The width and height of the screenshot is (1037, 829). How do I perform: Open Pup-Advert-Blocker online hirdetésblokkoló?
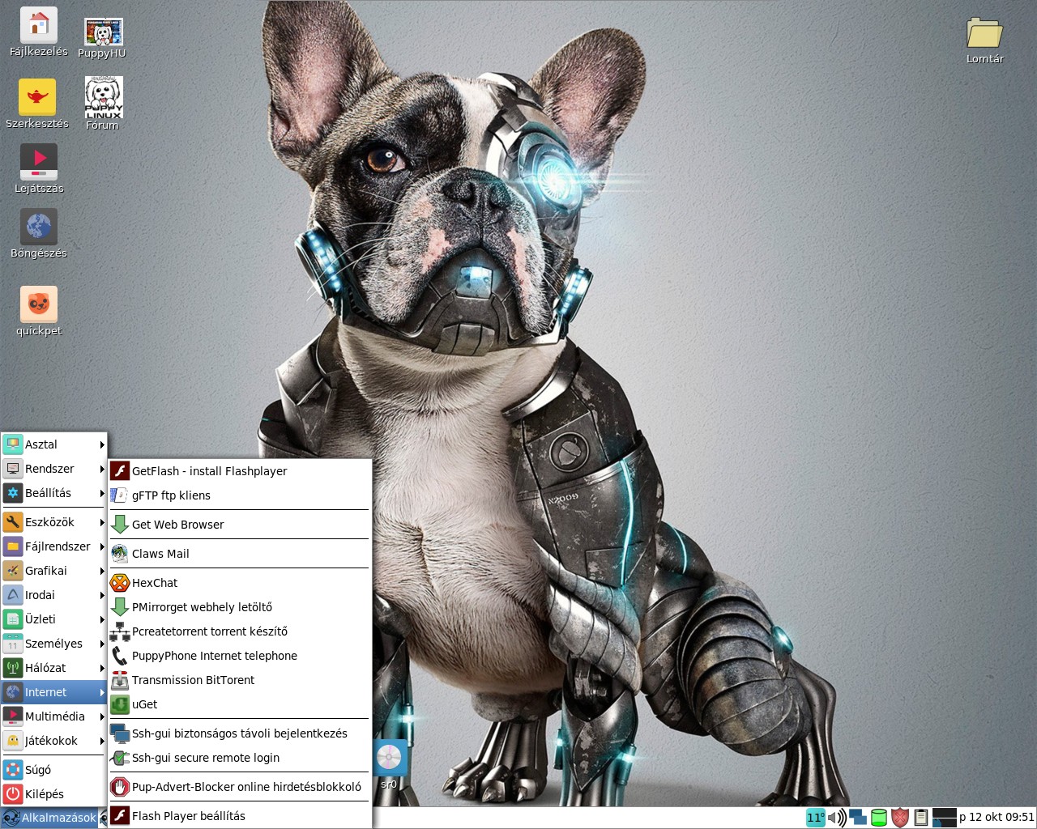[241, 787]
